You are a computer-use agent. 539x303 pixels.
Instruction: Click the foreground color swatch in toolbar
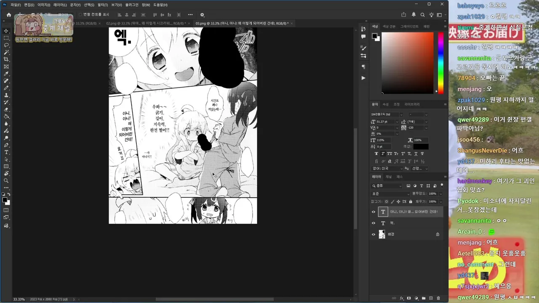pyautogui.click(x=5, y=200)
